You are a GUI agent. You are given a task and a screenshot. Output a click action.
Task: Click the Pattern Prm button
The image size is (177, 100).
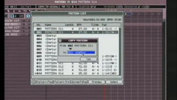[x=62, y=82]
